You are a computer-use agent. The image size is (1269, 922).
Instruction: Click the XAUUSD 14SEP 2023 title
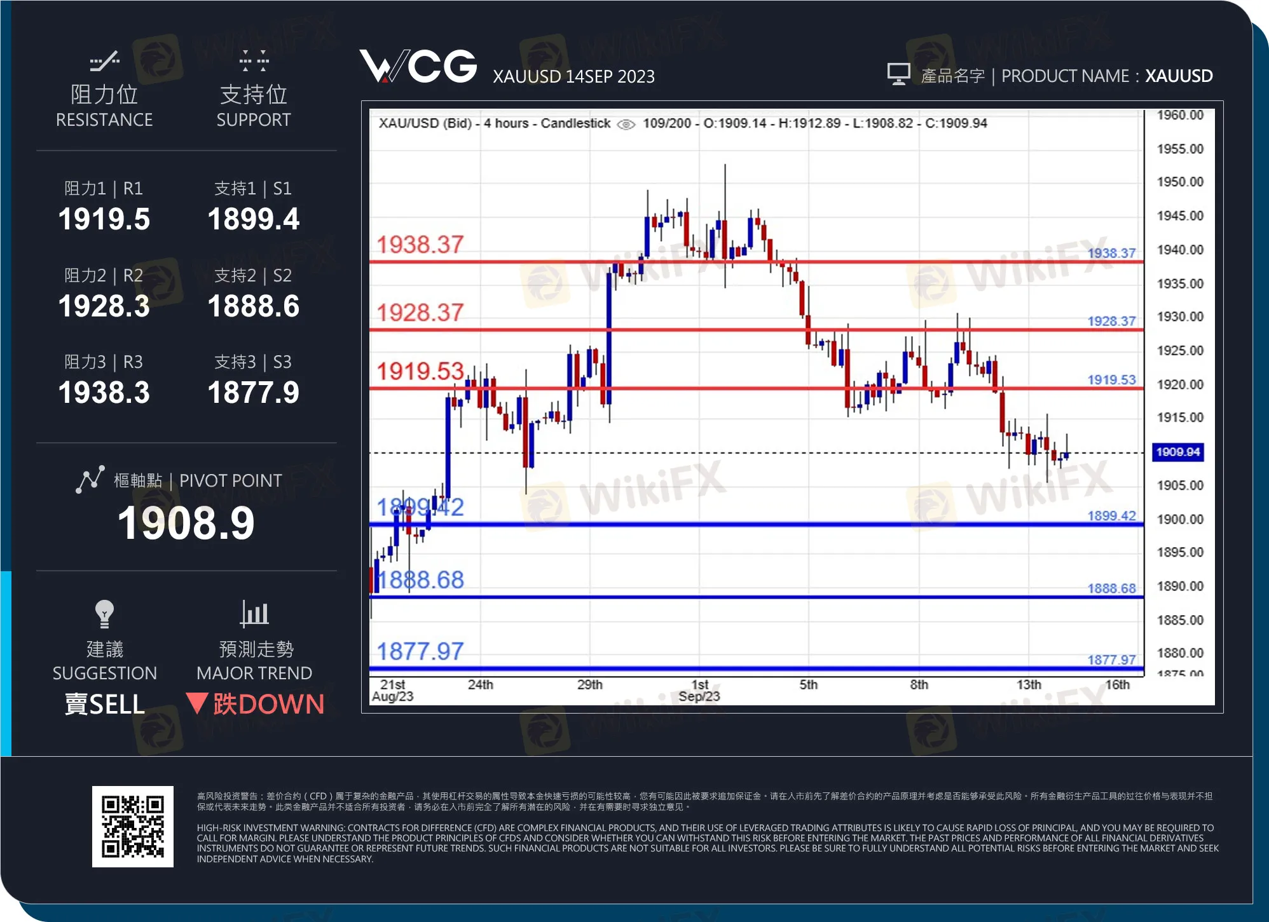point(573,77)
